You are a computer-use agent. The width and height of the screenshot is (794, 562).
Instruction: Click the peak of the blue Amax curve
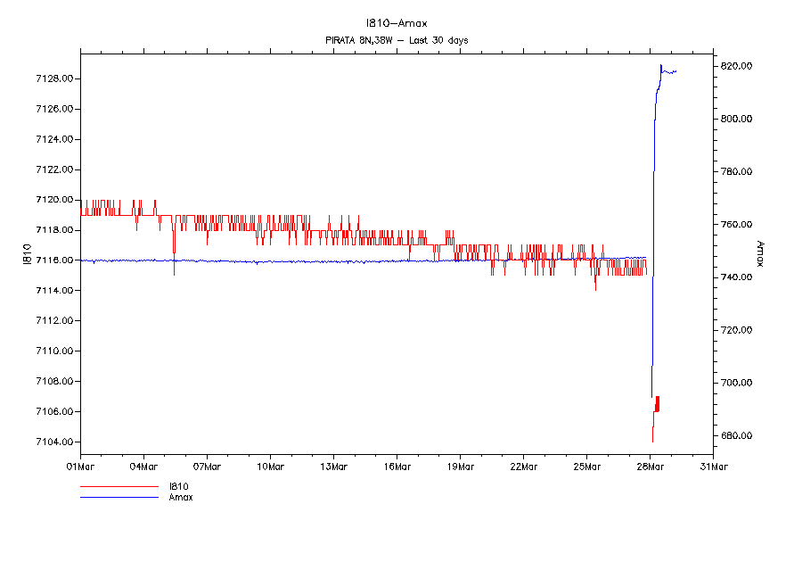point(660,65)
